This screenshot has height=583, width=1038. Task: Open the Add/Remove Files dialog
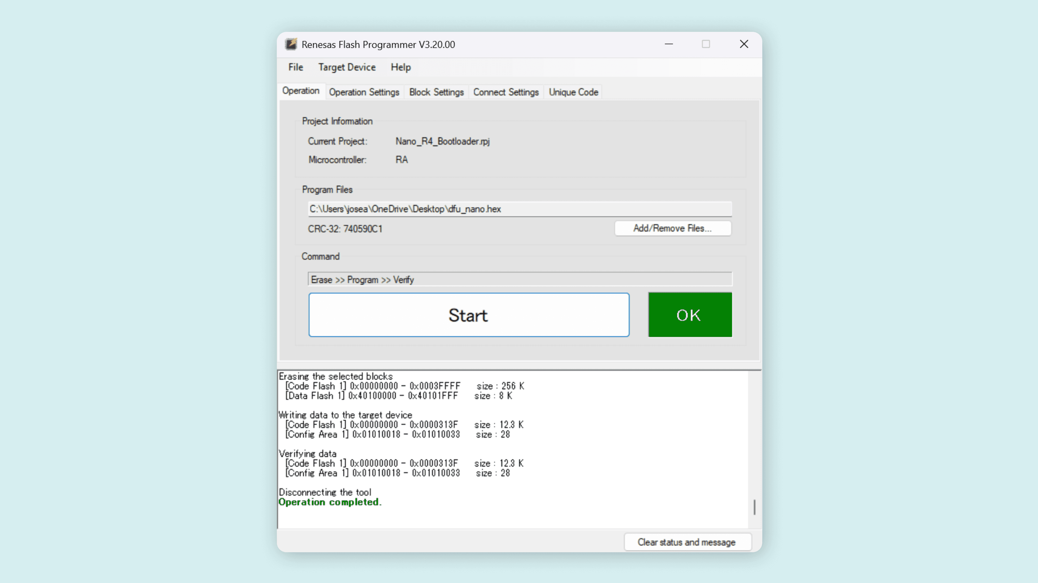(x=673, y=228)
